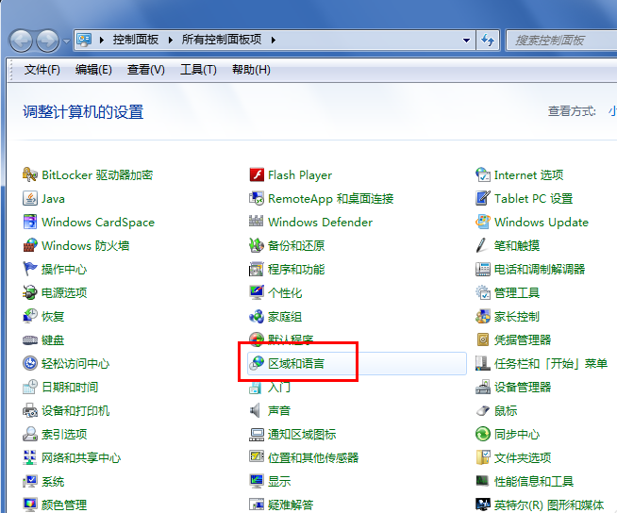Open 颜色管理 link
617x513 pixels.
click(64, 505)
